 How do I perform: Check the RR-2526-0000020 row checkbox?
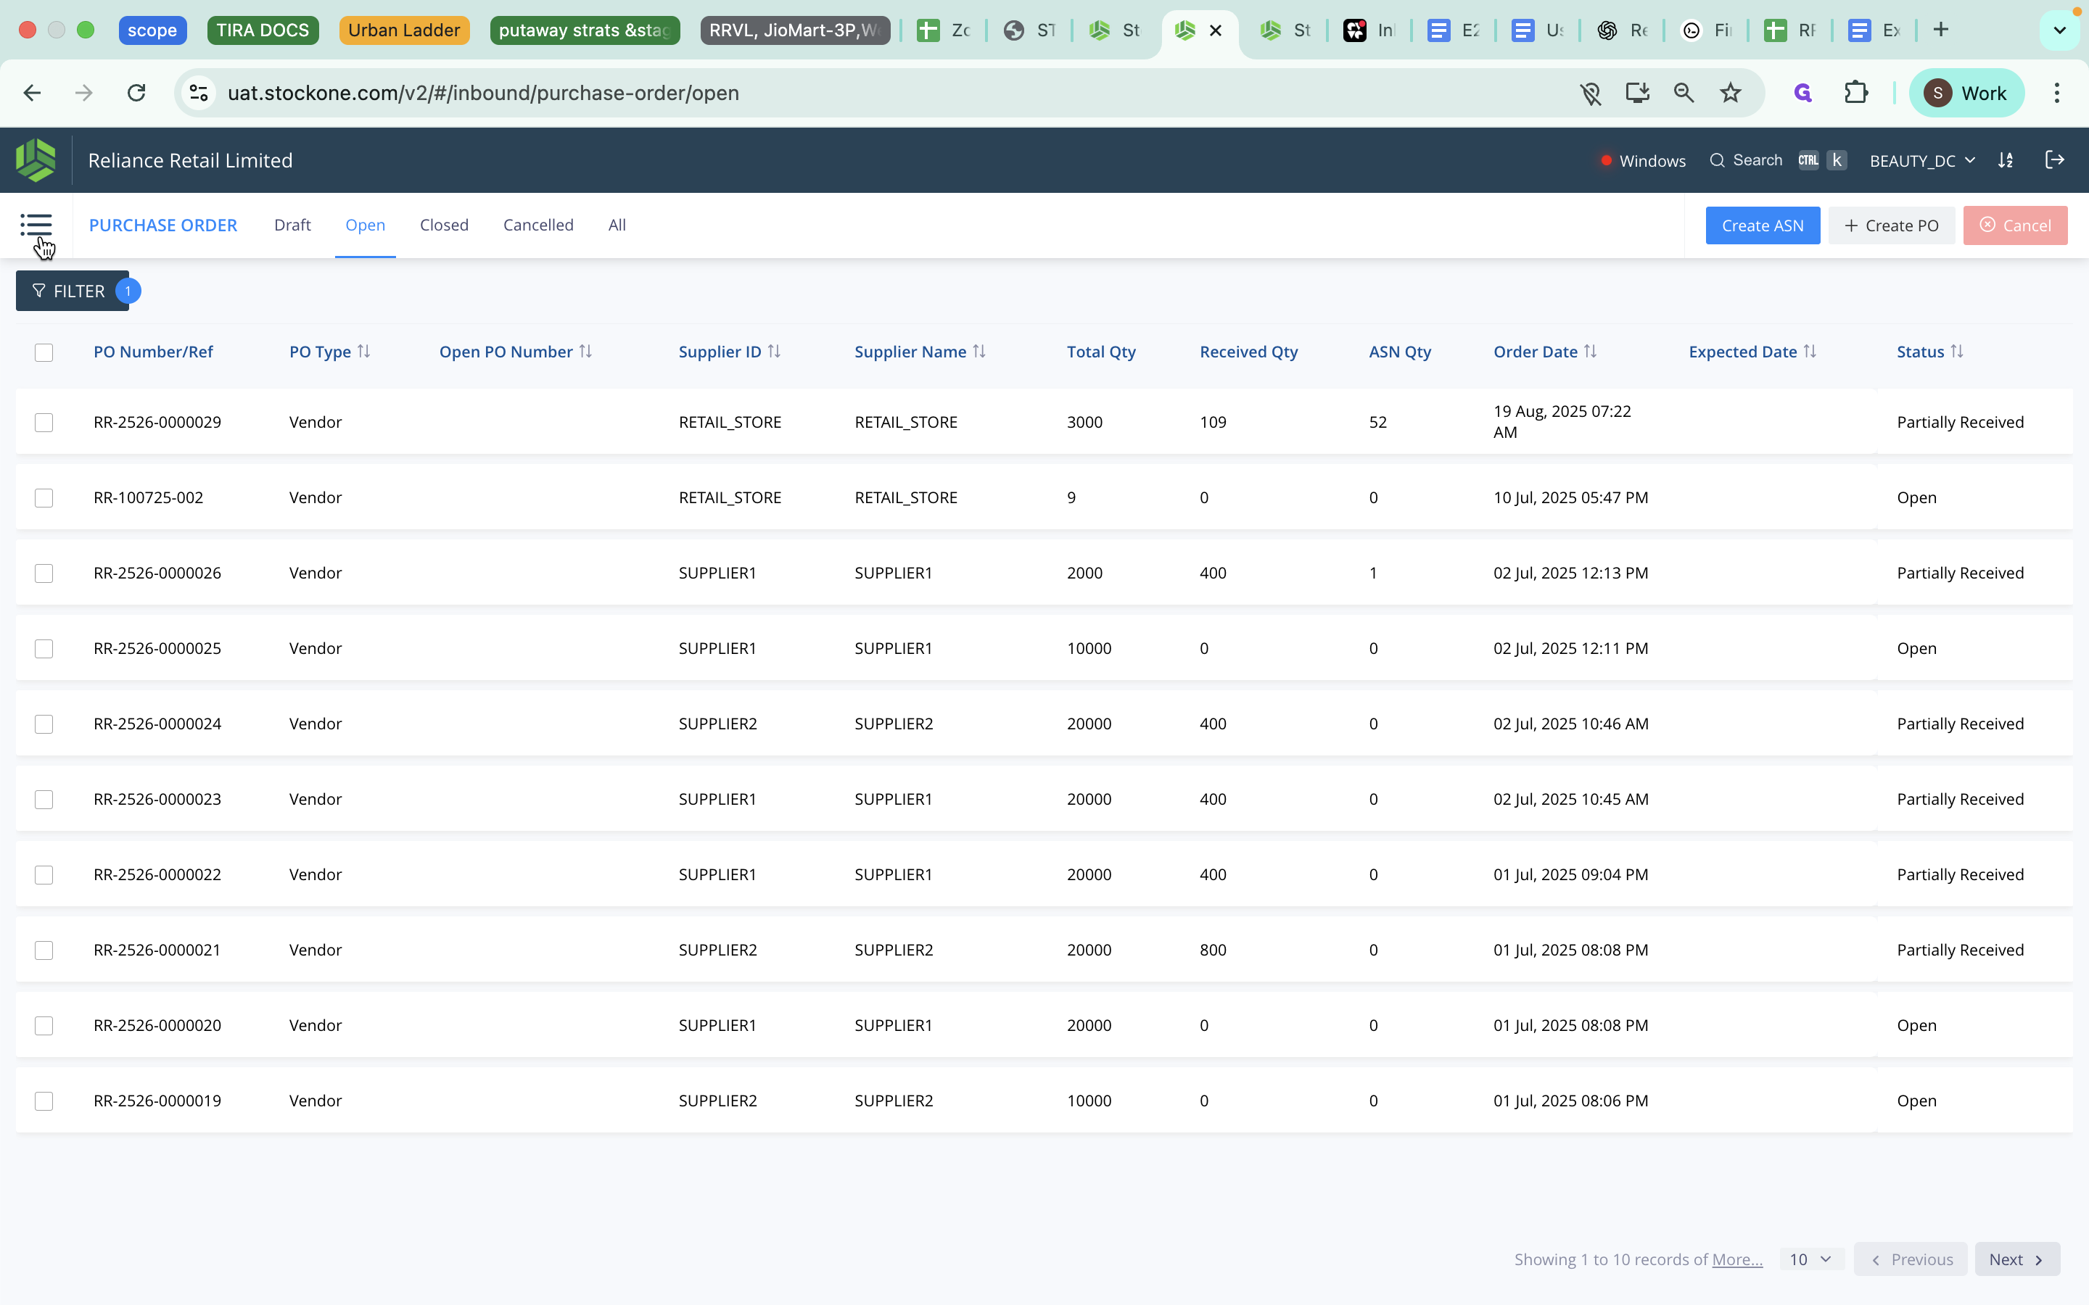click(44, 1025)
